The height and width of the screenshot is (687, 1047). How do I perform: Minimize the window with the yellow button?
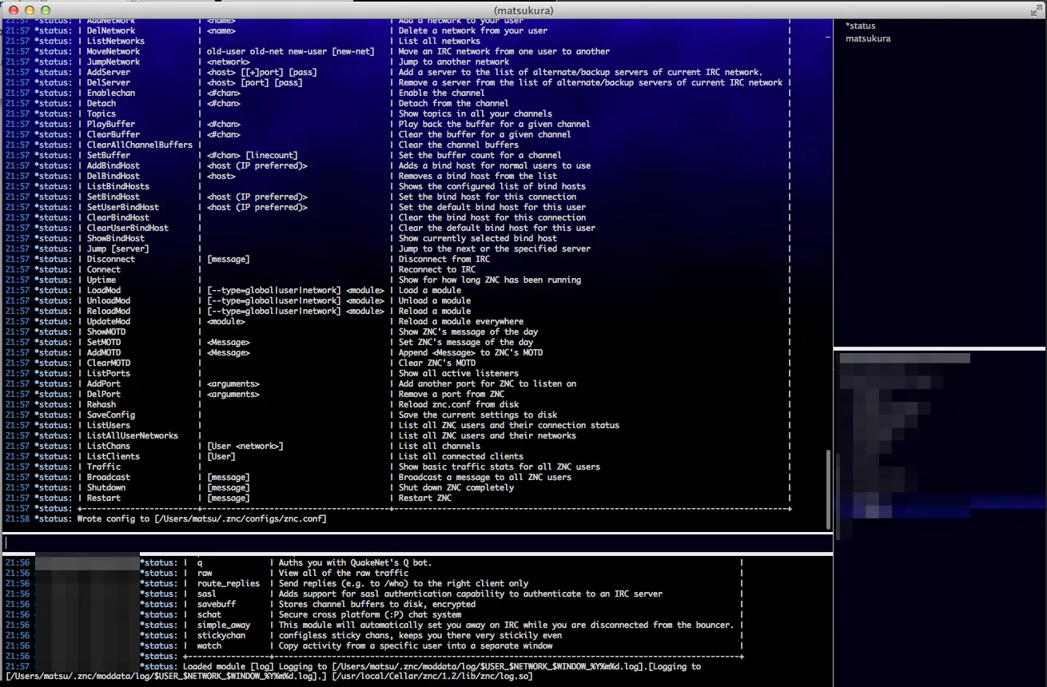pyautogui.click(x=28, y=10)
